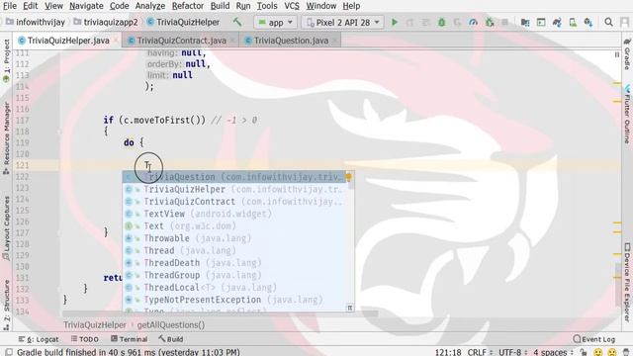The height and width of the screenshot is (356, 633).
Task: Open the 4 spaces indent selector
Action: [x=553, y=352]
